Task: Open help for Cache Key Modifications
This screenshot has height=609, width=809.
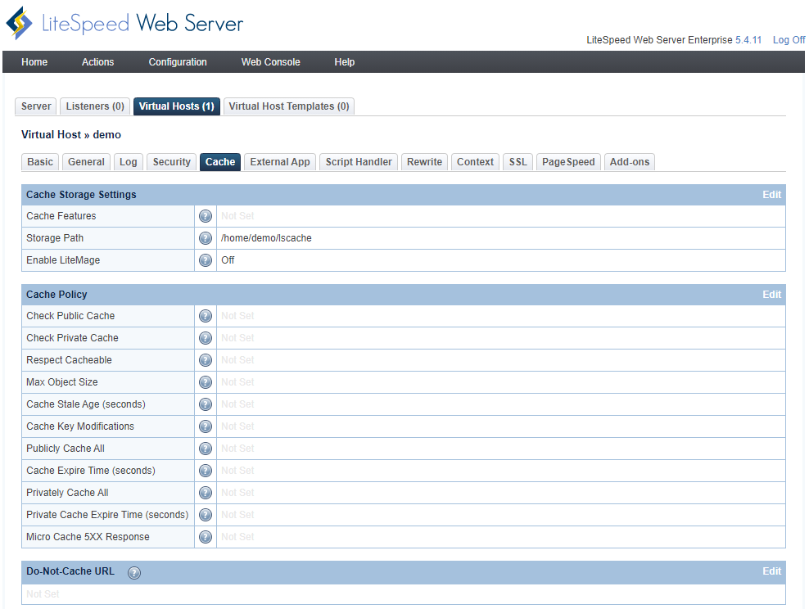Action: tap(206, 427)
